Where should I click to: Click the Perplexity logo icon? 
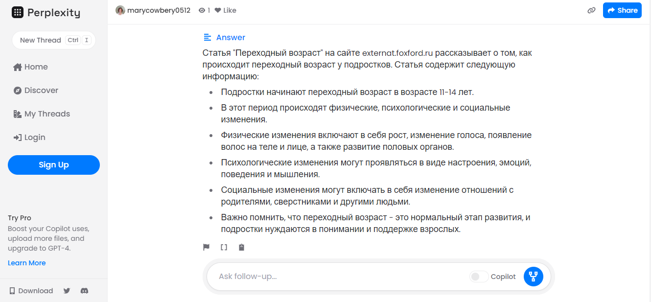18,12
